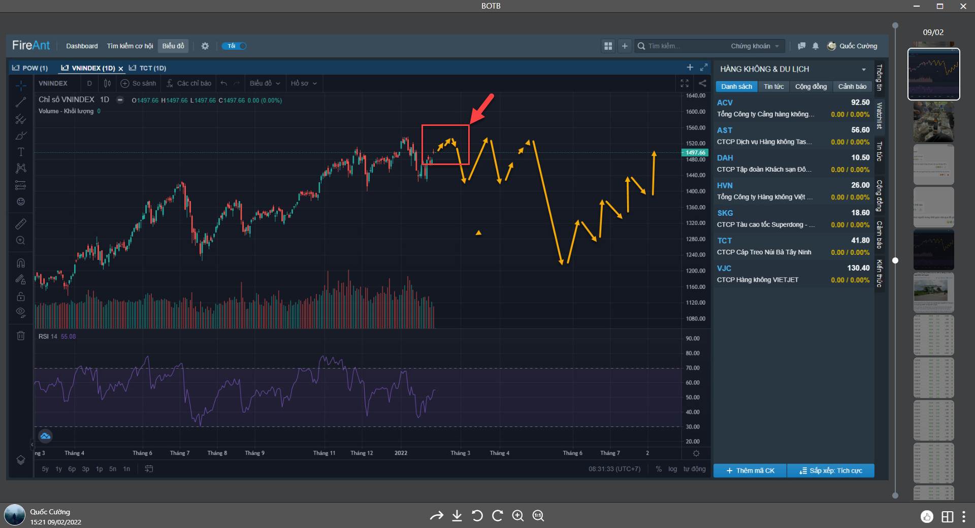Open the FireAnt messages chat icon
Viewport: 975px width, 528px height.
[801, 46]
